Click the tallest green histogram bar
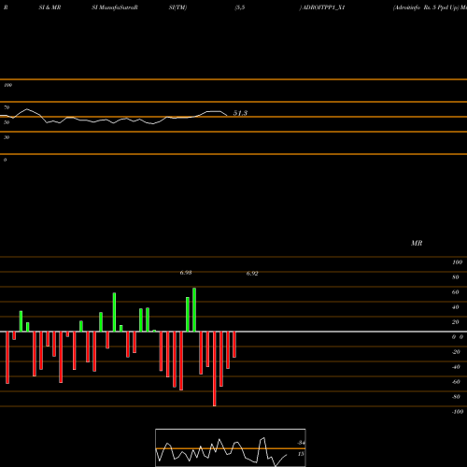 (194, 310)
